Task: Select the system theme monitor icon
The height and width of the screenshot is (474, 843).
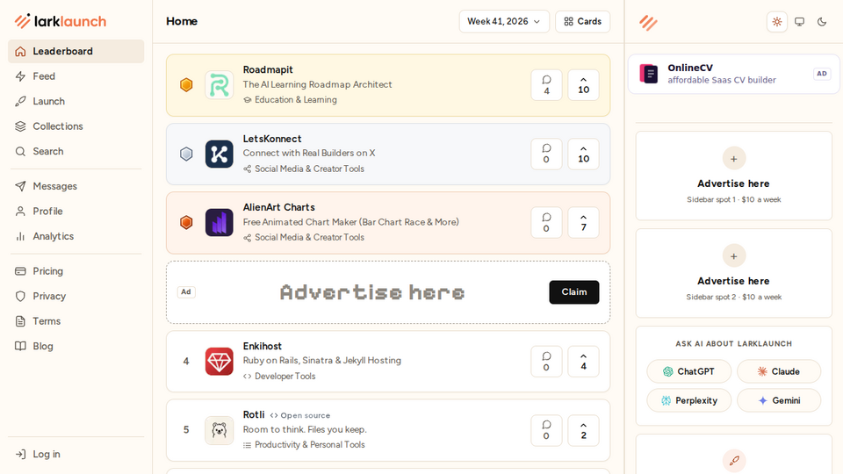Action: click(x=799, y=22)
